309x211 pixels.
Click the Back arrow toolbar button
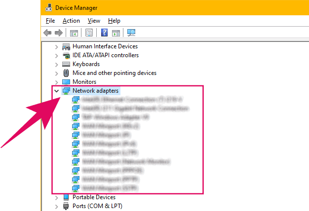(x=47, y=33)
